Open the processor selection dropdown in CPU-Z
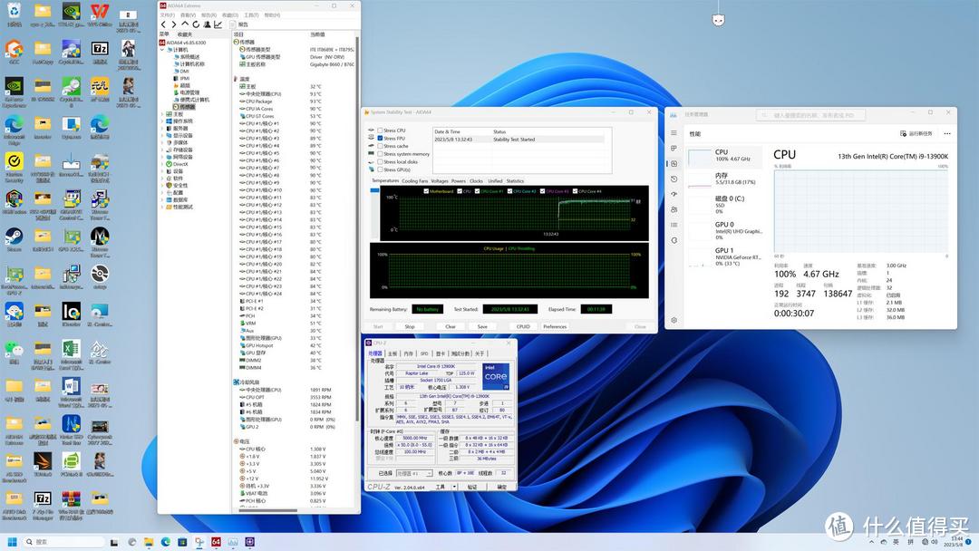This screenshot has width=979, height=551. pos(414,473)
